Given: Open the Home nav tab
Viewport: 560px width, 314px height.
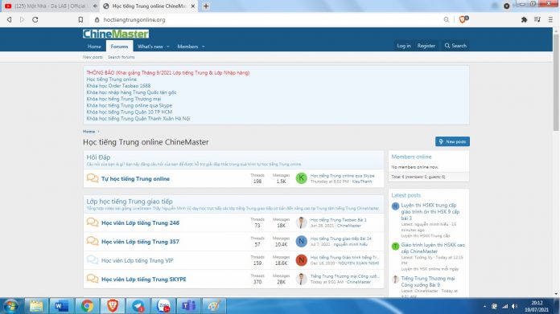Looking at the screenshot, I should (x=94, y=47).
